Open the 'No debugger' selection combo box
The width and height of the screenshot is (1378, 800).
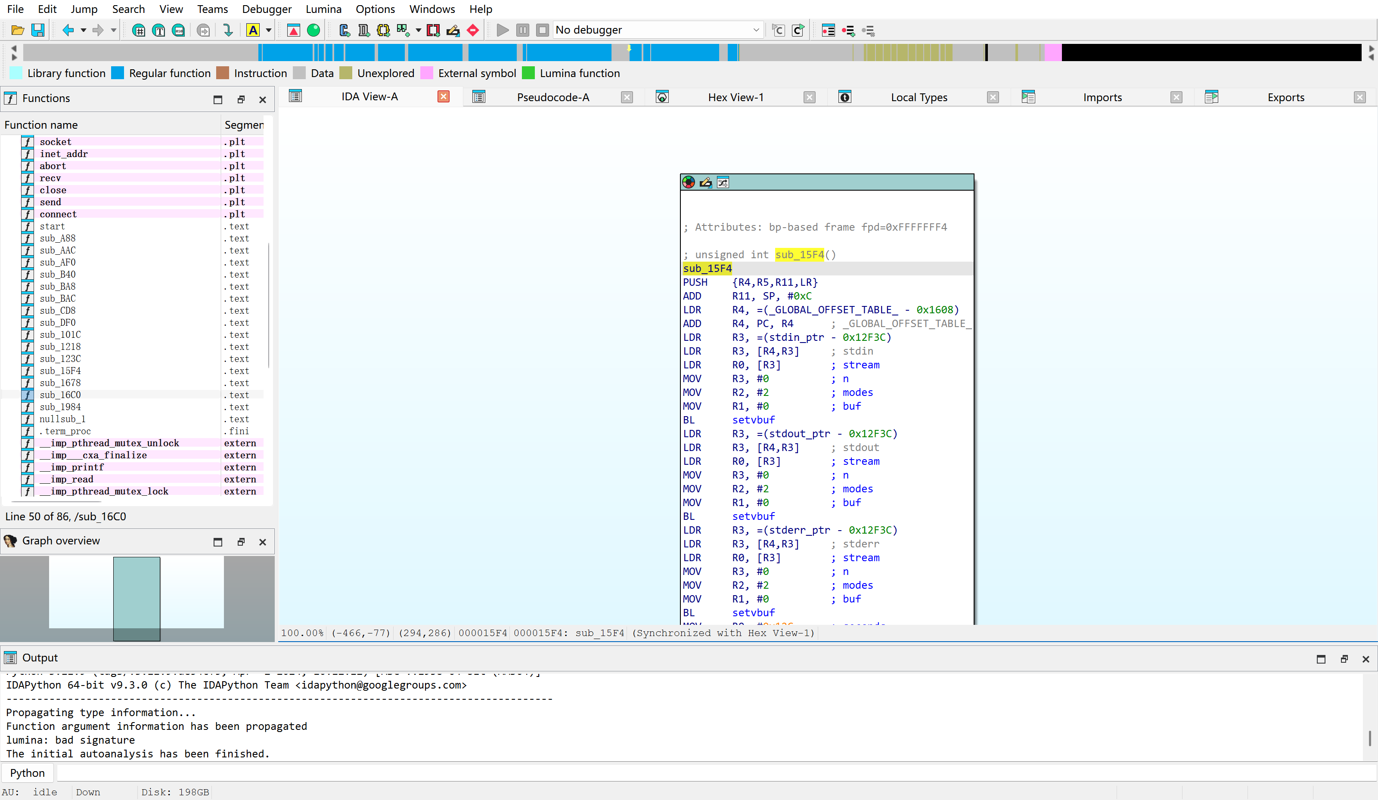(658, 30)
